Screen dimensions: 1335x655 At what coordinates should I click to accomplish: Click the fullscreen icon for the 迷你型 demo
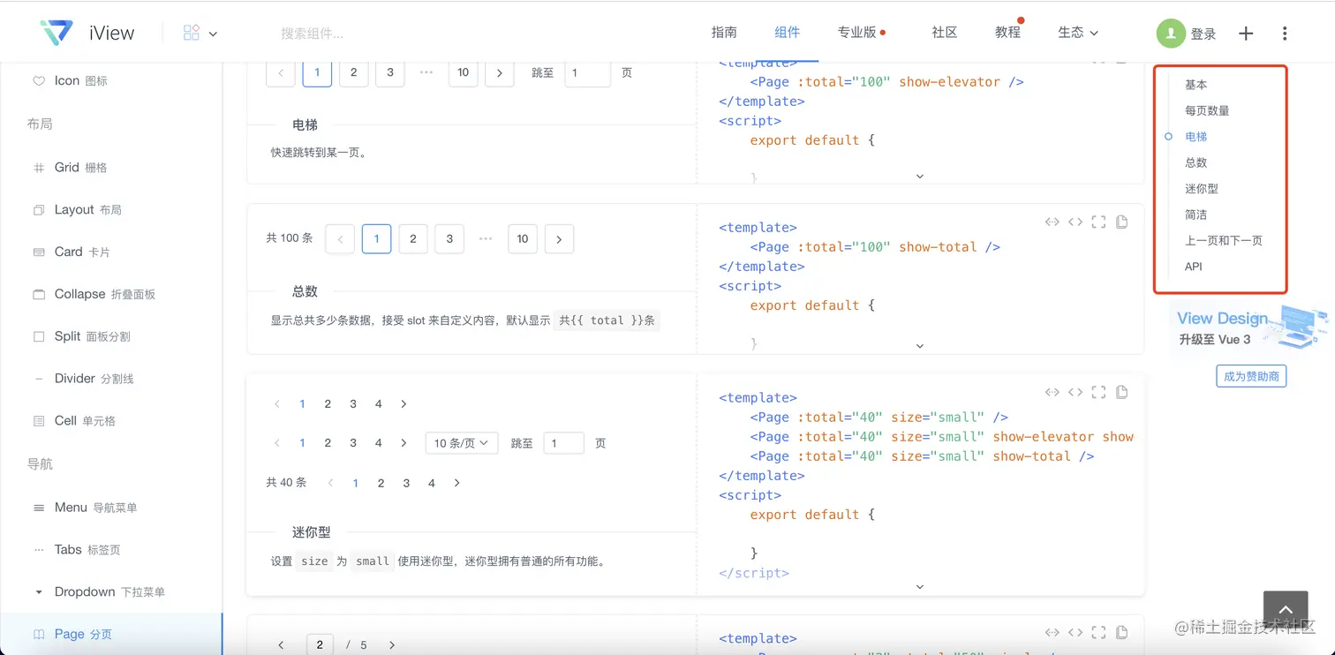tap(1098, 392)
